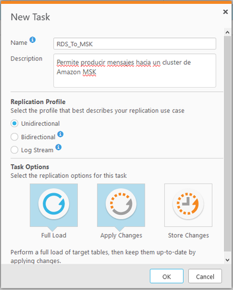
Task: Click the Cancel button
Action: coord(205,277)
